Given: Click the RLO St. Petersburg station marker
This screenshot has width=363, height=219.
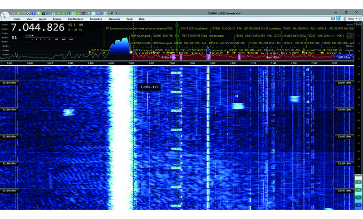Looking at the screenshot, I should click(102, 50).
